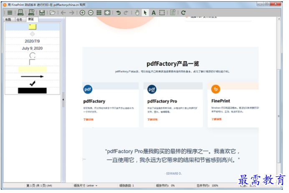Choose the yellow highlight bar
This screenshot has width=289, height=193.
pos(32,69)
